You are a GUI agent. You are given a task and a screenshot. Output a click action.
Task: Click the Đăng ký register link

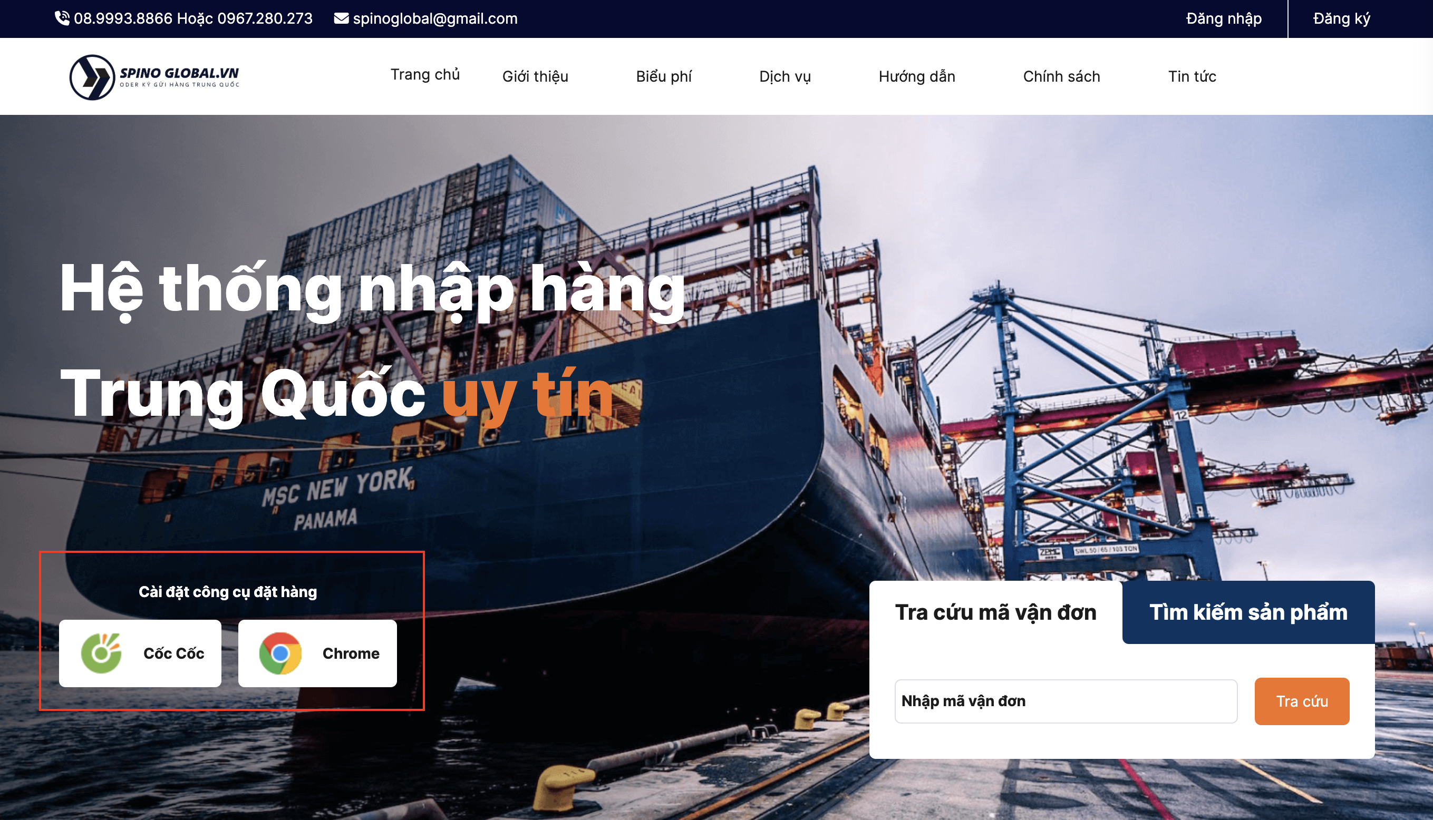tap(1341, 18)
